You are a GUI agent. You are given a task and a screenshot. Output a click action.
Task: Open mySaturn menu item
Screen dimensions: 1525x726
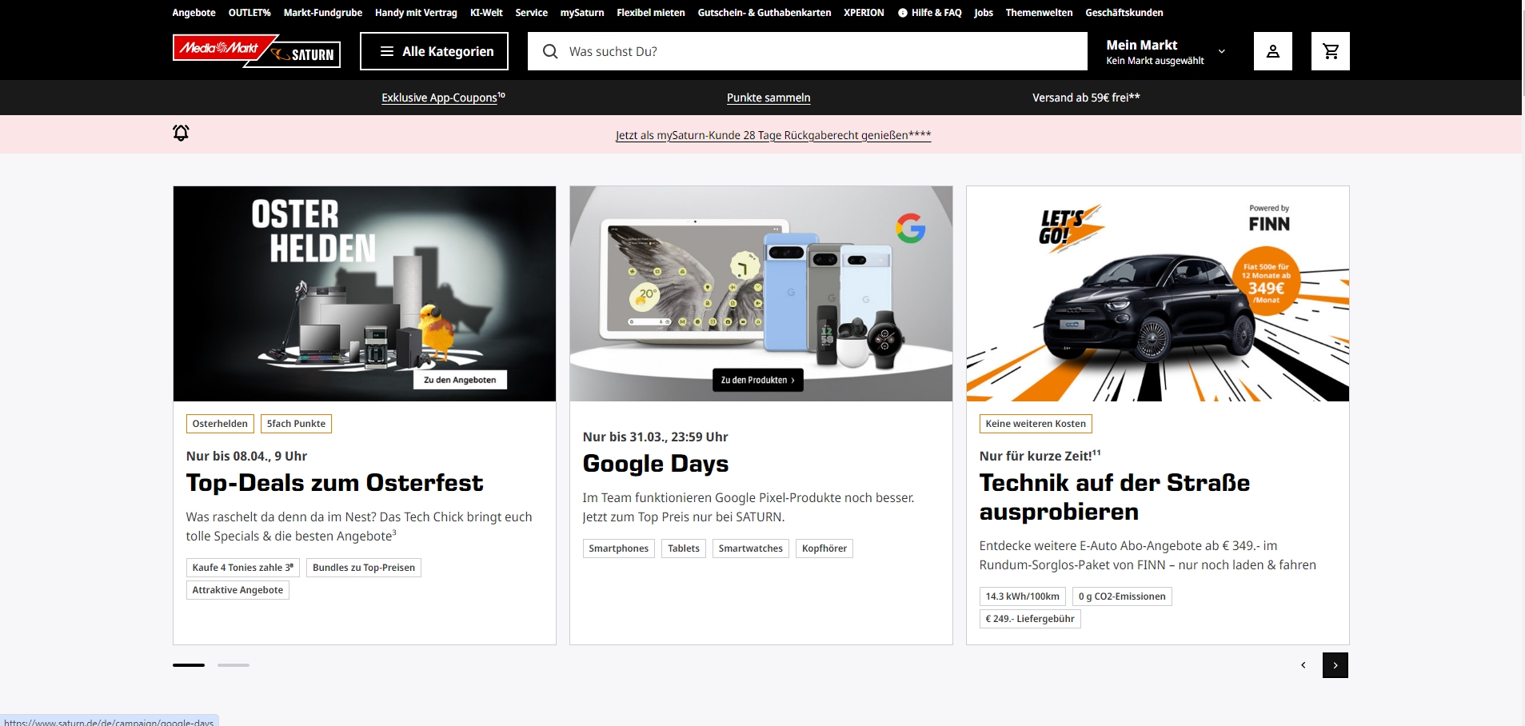pyautogui.click(x=582, y=13)
